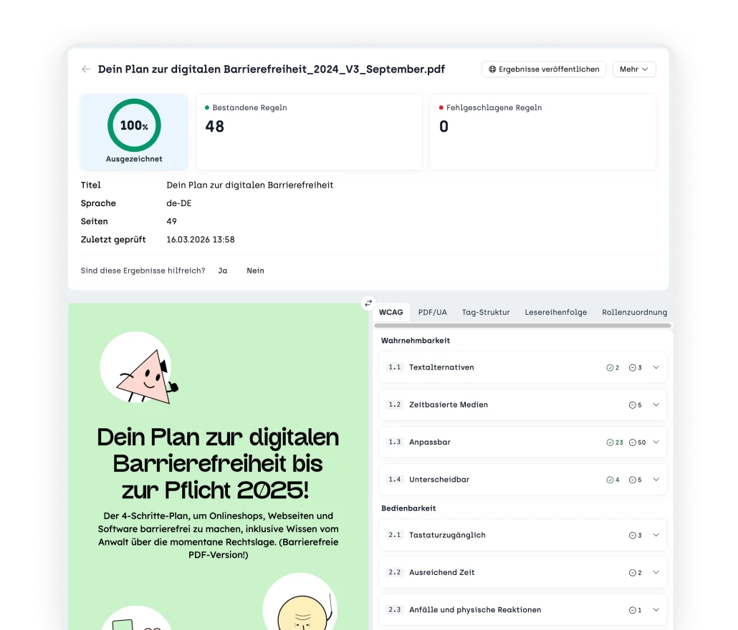The image size is (738, 630).
Task: Click the 1.1 rule number badge
Action: click(394, 367)
